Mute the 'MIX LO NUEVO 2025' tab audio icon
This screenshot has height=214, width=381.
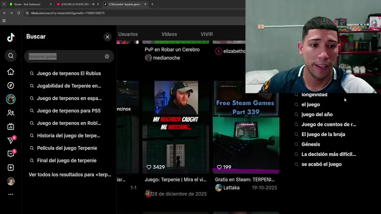tap(93, 4)
